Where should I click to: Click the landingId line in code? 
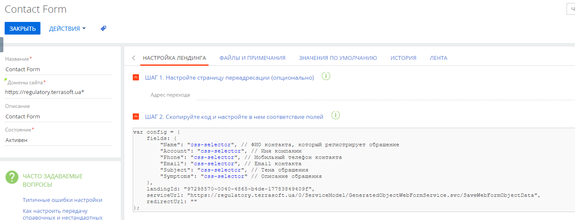click(x=231, y=189)
